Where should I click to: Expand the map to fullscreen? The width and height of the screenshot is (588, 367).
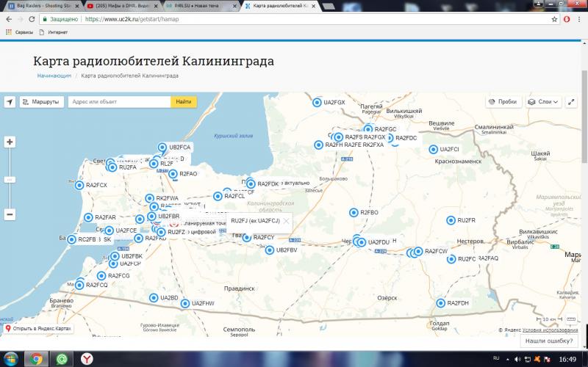[x=571, y=102]
